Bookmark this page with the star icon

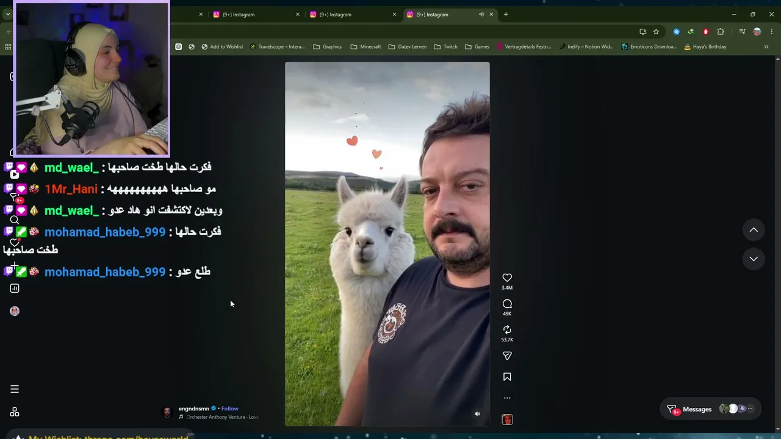(x=656, y=32)
